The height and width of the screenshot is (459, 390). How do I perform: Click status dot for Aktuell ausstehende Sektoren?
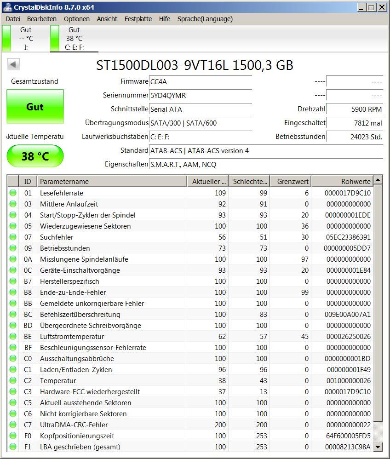click(13, 403)
